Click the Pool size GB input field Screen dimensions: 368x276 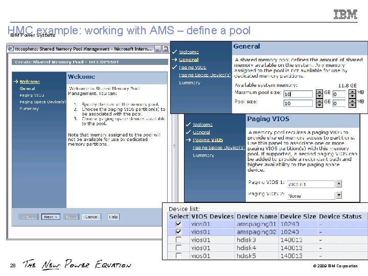[x=298, y=103]
